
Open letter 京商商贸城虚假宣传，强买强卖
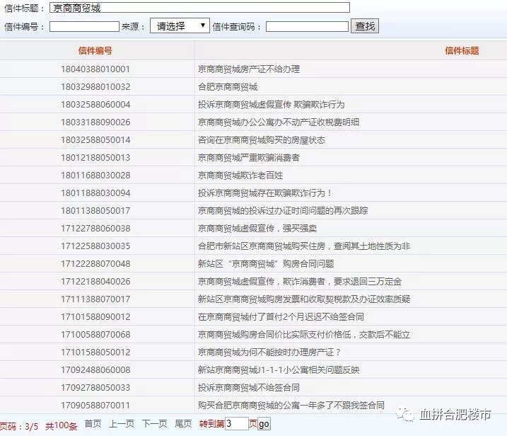point(257,228)
